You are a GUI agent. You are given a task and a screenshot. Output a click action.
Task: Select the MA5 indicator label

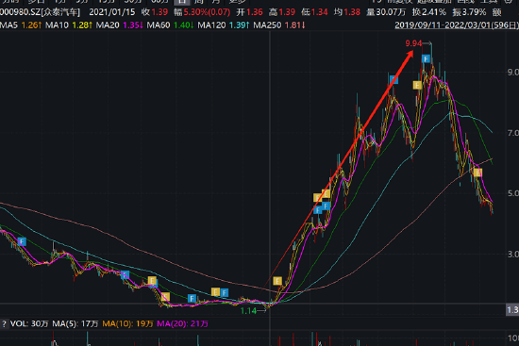pos(8,25)
